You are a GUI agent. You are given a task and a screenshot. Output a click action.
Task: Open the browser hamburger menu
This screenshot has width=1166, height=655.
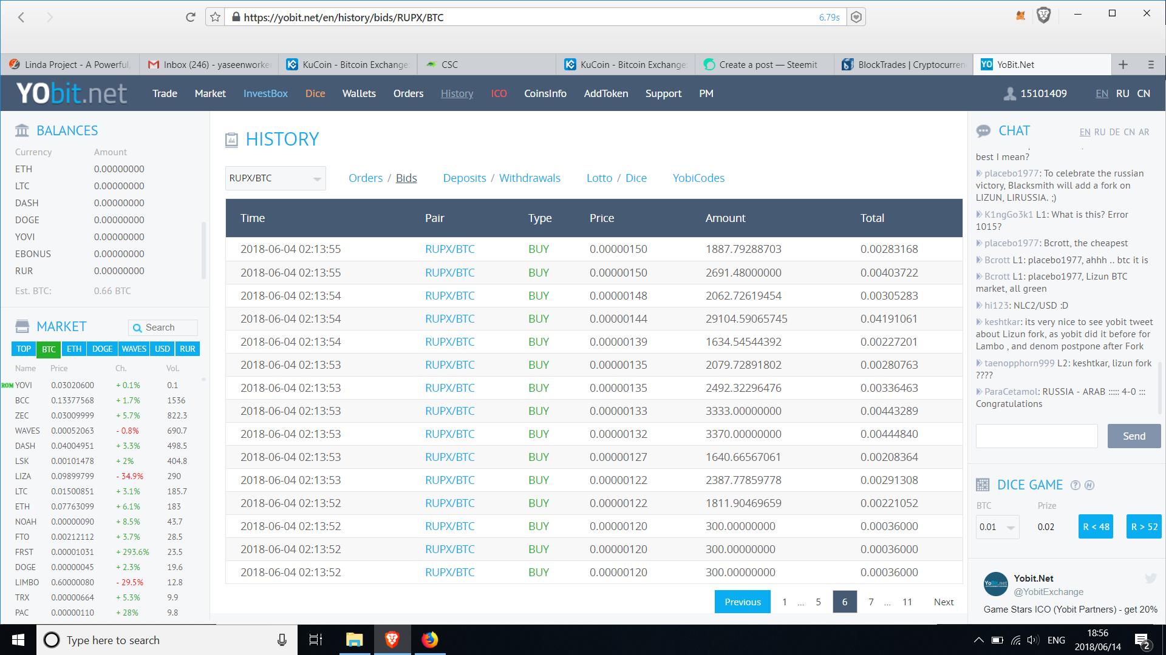pos(1151,64)
